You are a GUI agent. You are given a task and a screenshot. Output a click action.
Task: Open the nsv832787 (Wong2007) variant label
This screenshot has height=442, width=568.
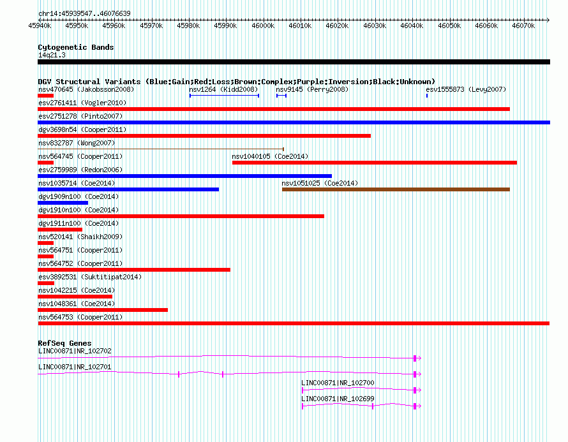[77, 143]
